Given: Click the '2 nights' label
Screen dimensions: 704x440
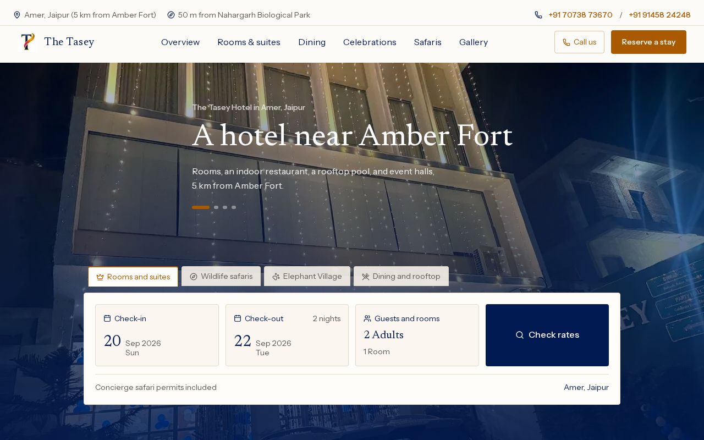Looking at the screenshot, I should click(x=327, y=318).
